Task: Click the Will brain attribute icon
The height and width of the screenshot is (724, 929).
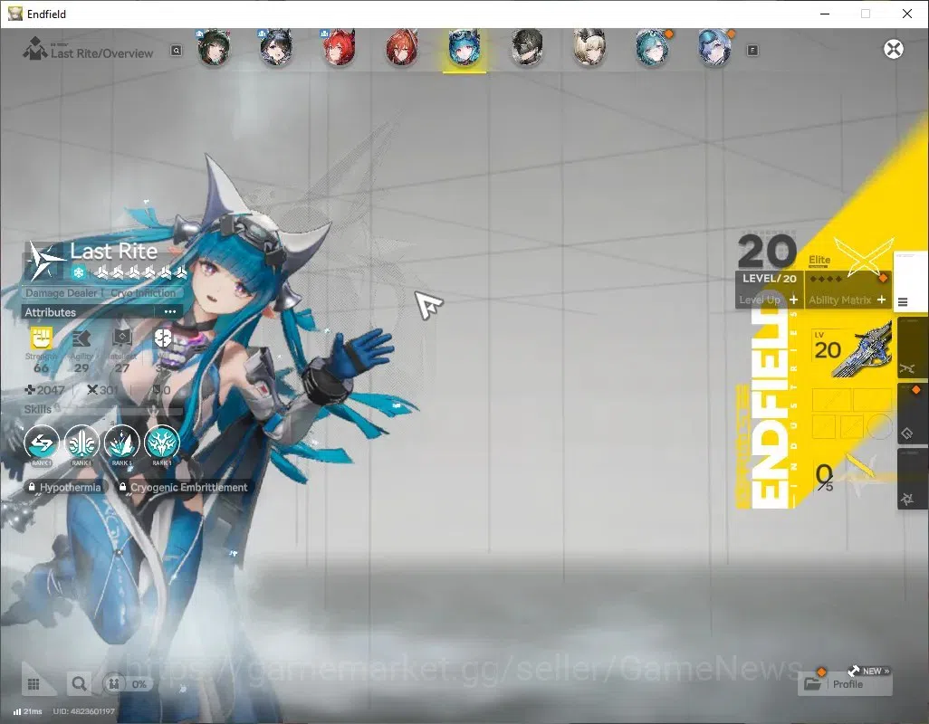Action: pos(162,338)
